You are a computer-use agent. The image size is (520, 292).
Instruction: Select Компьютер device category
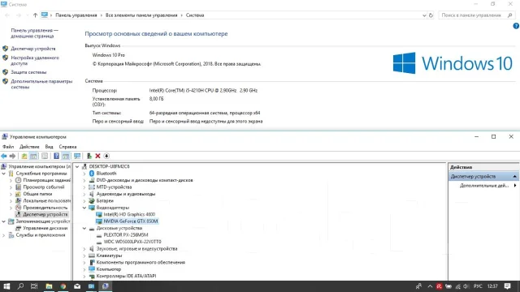(109, 269)
